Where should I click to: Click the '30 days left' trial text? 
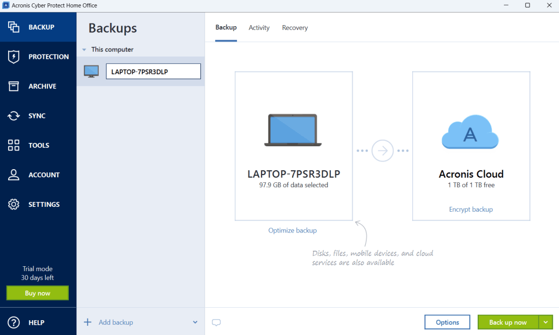(38, 278)
